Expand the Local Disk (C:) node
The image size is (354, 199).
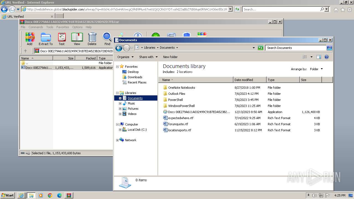pyautogui.click(x=120, y=130)
